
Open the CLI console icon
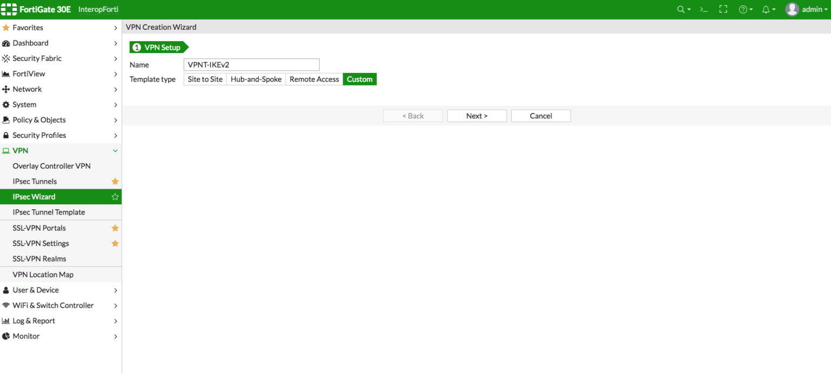coord(704,10)
